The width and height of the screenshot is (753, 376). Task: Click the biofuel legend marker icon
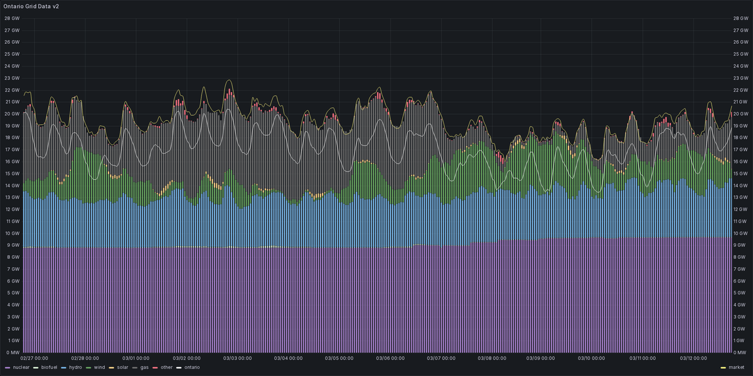point(36,368)
